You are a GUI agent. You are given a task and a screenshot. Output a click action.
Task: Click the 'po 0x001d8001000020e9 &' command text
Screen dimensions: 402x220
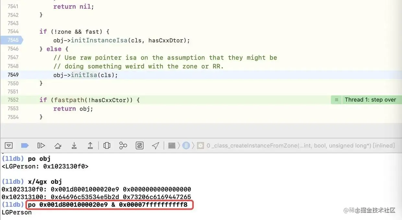pyautogui.click(x=71, y=205)
